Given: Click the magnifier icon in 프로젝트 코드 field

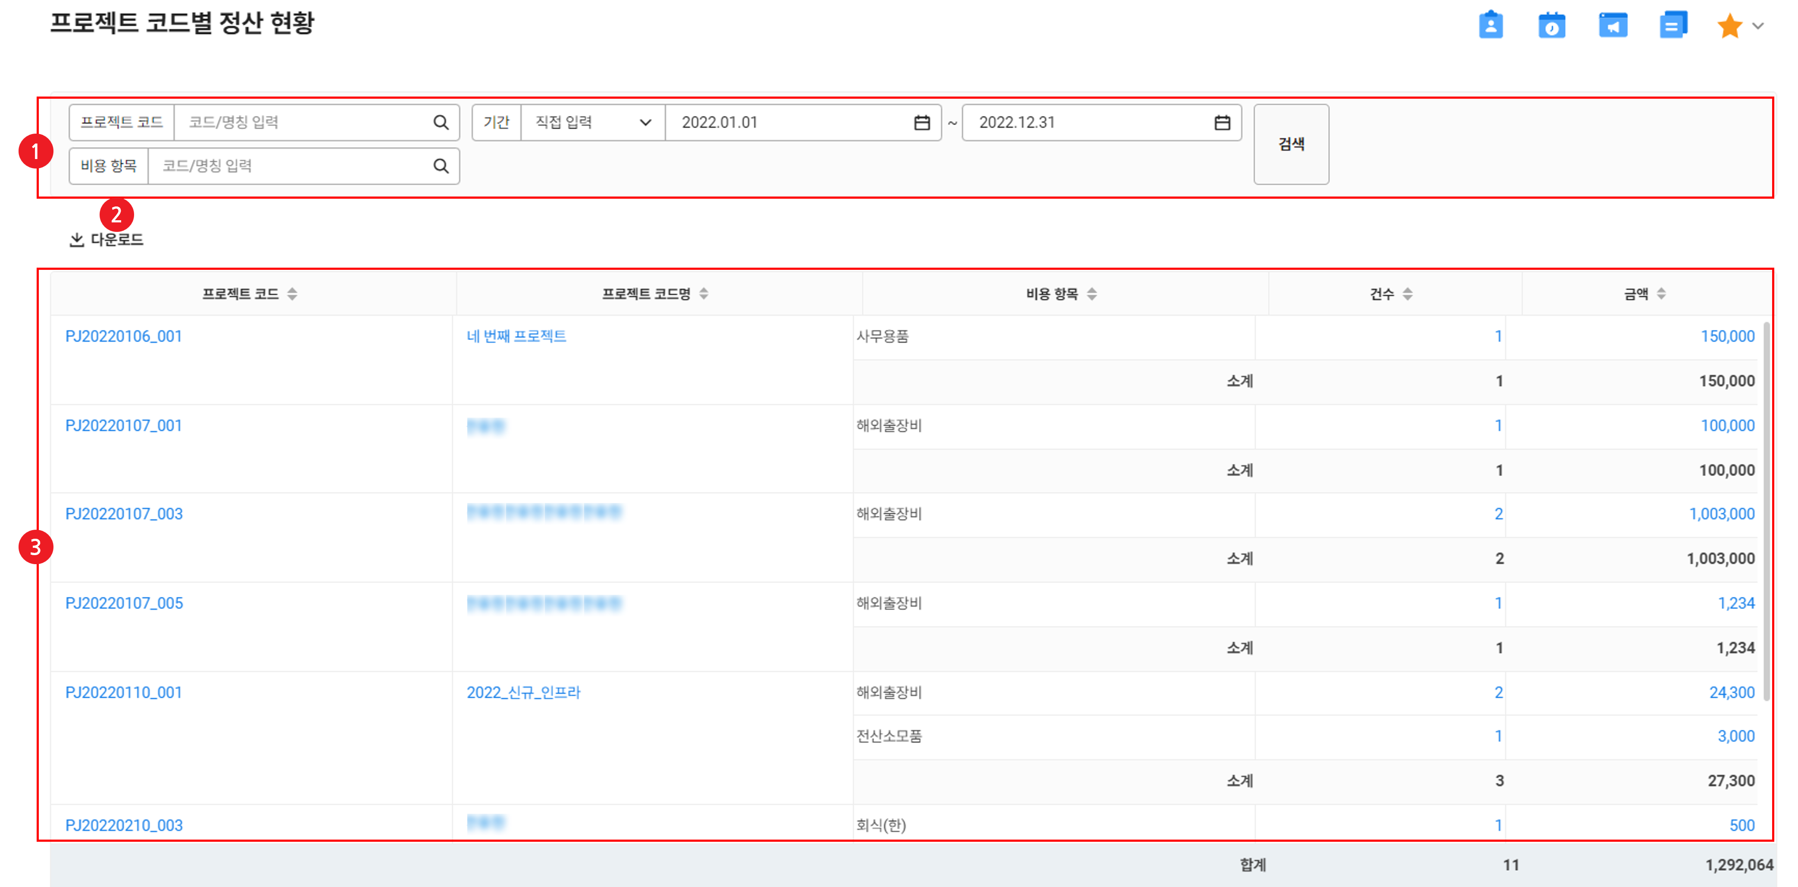Looking at the screenshot, I should point(441,123).
